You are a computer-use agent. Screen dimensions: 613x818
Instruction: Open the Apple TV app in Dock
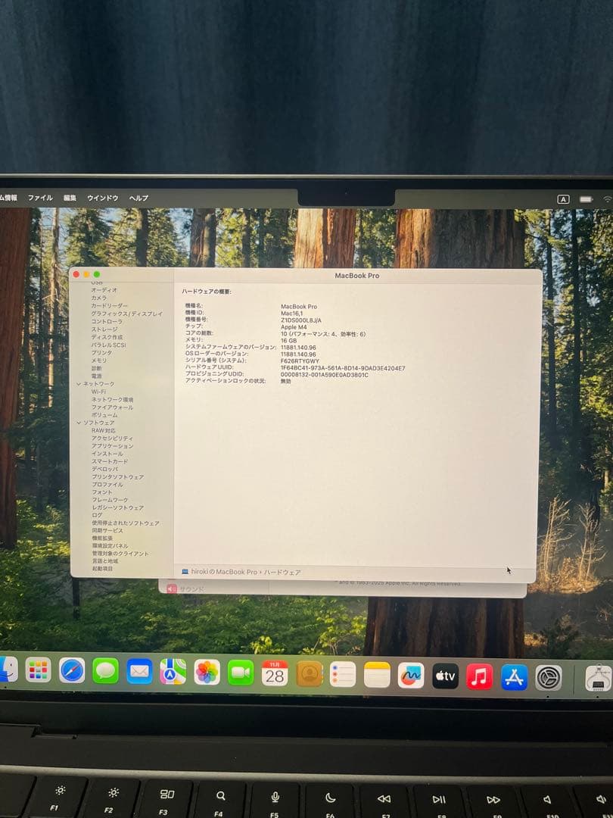pyautogui.click(x=445, y=676)
